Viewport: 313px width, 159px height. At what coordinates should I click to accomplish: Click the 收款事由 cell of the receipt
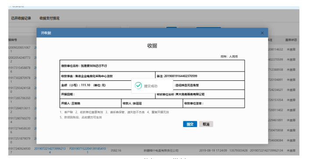point(107,76)
